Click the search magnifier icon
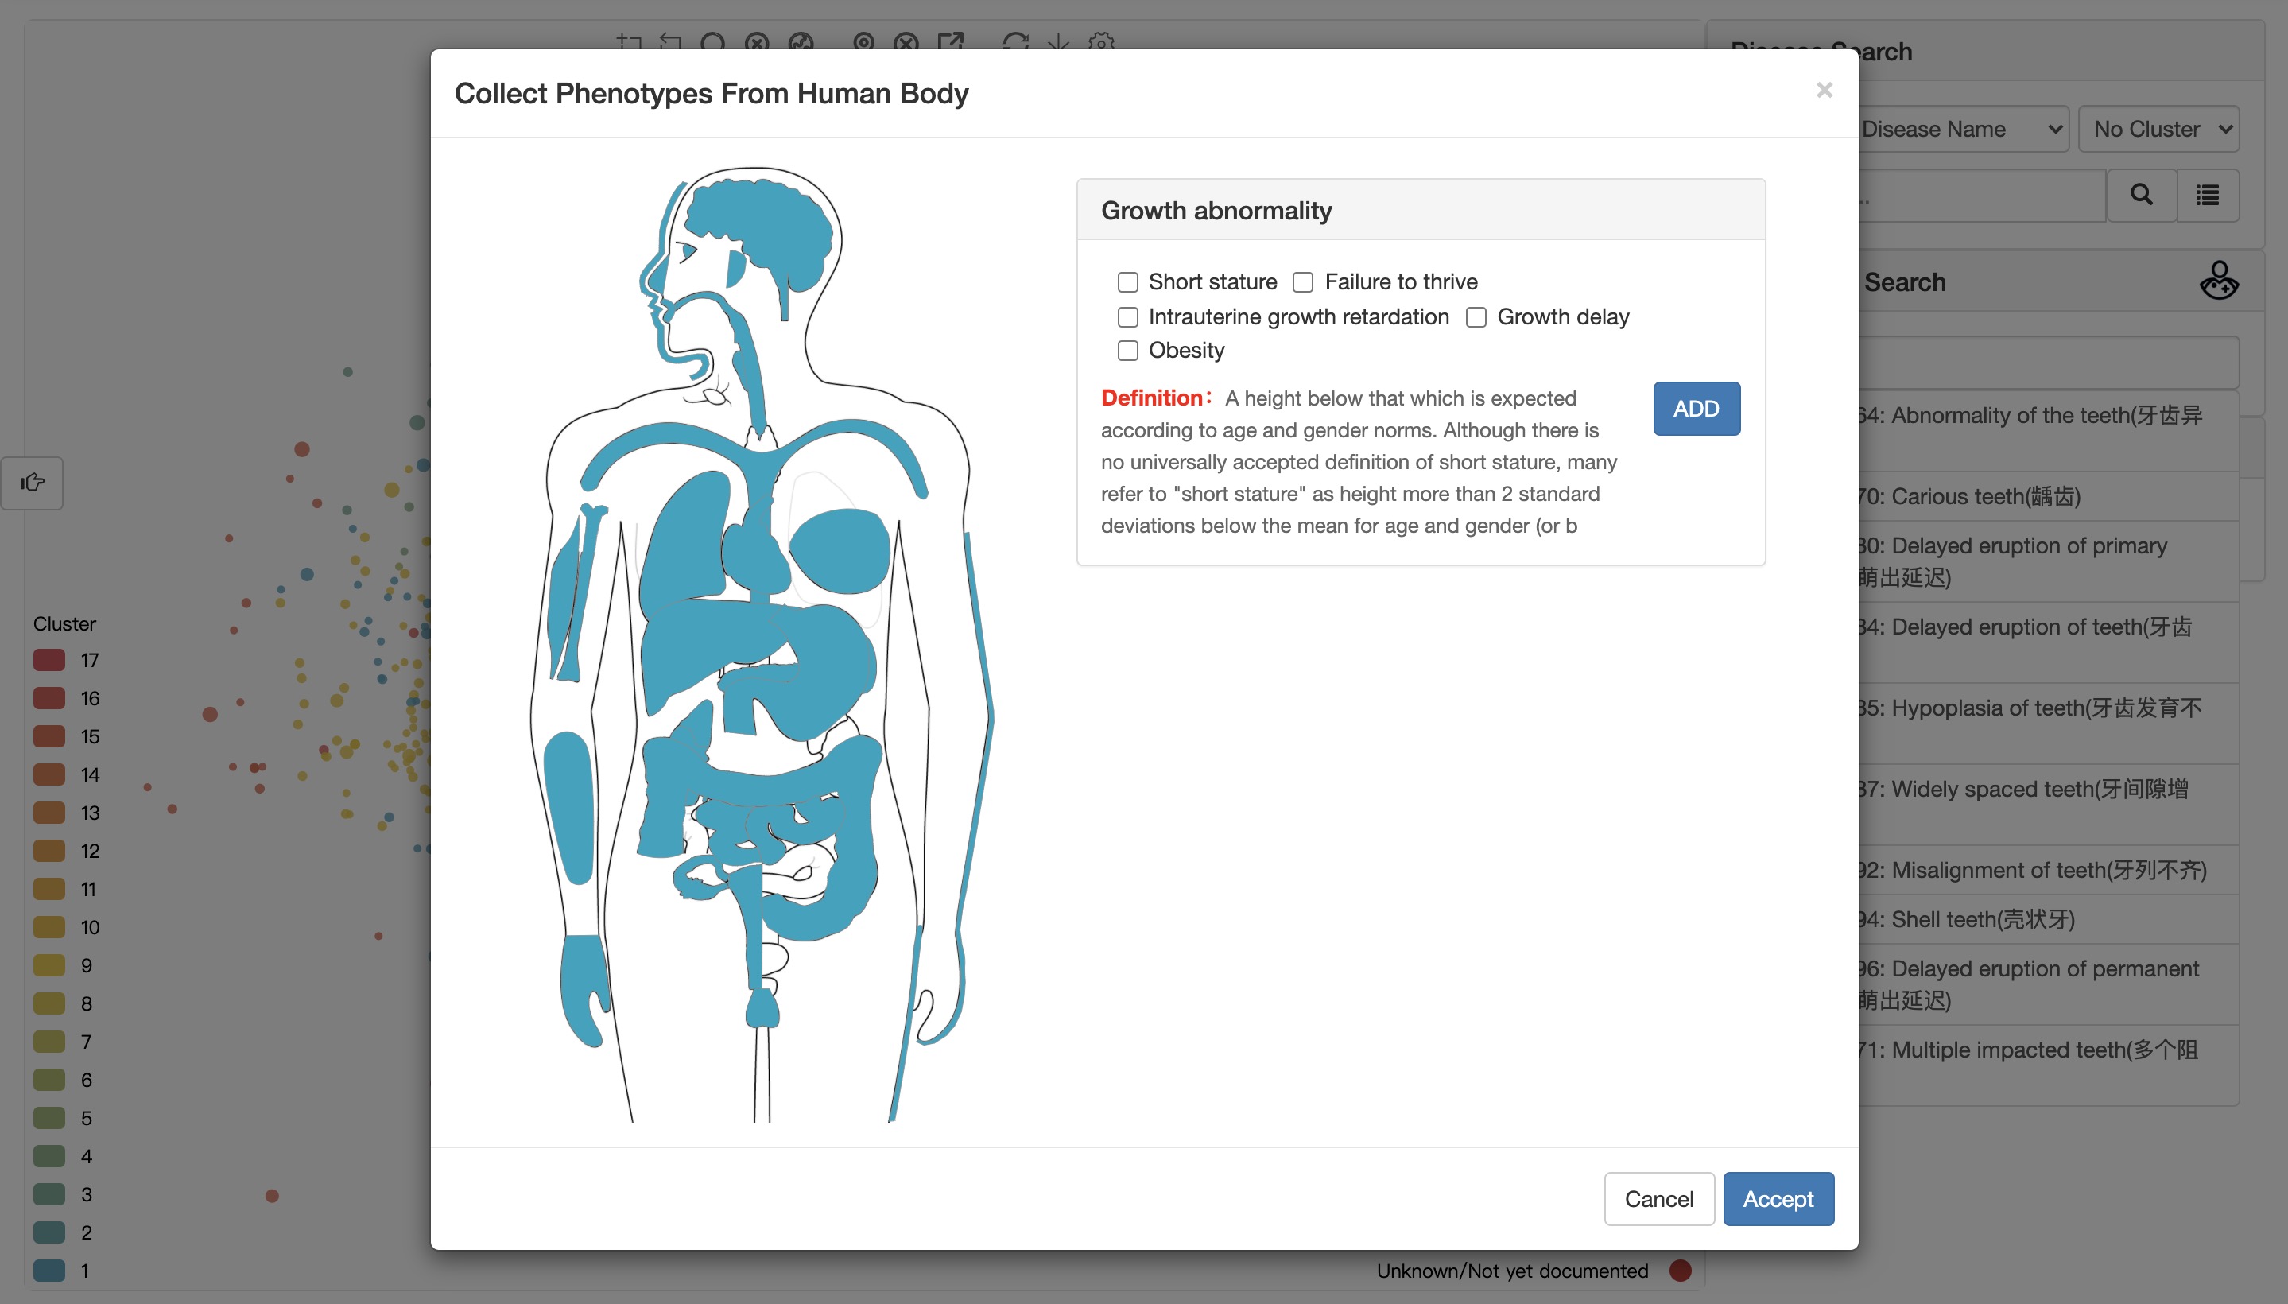This screenshot has height=1304, width=2288. point(2140,193)
